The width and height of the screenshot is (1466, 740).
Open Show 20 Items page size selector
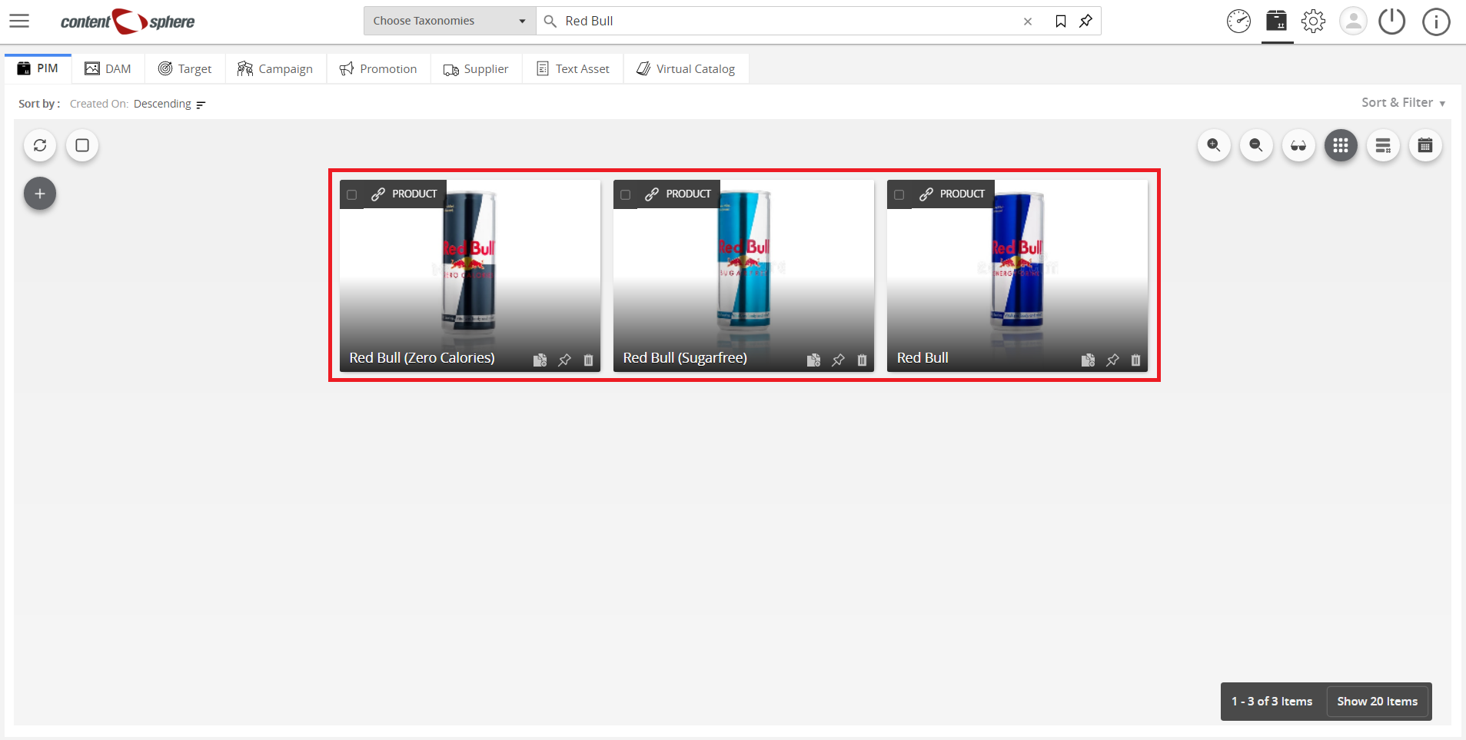1378,701
